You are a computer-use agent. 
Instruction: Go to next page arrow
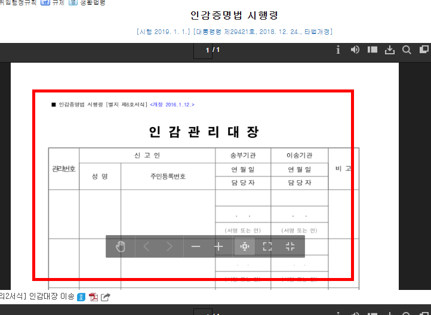[x=170, y=246]
